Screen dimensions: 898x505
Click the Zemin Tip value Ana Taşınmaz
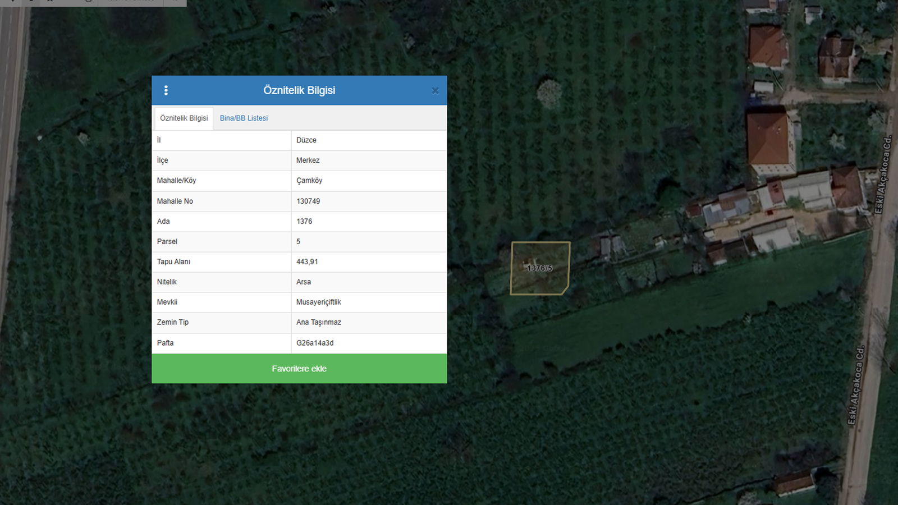tap(319, 323)
